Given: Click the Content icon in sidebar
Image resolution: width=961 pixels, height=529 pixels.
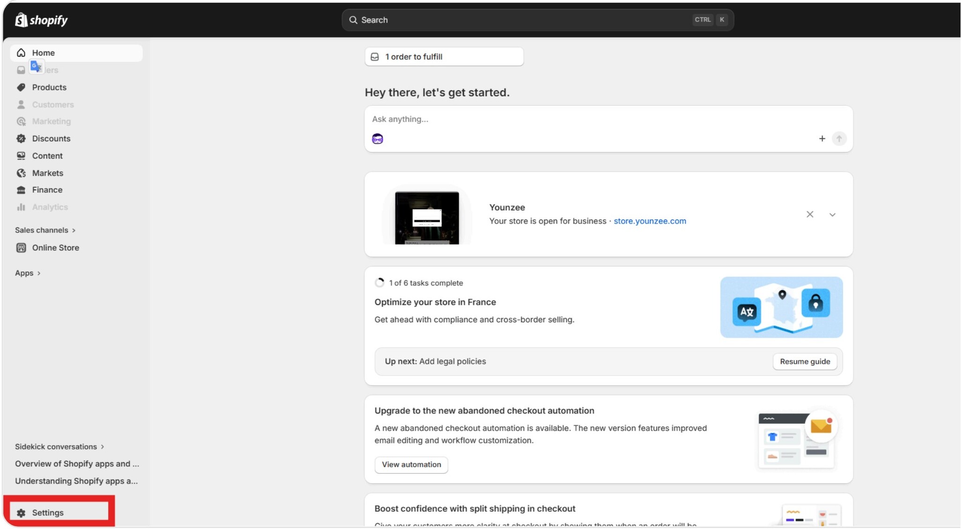Looking at the screenshot, I should click(x=21, y=156).
